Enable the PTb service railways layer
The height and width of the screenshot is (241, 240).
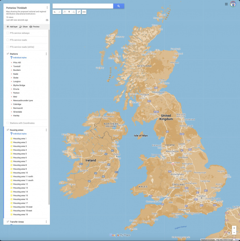pyautogui.click(x=8, y=33)
